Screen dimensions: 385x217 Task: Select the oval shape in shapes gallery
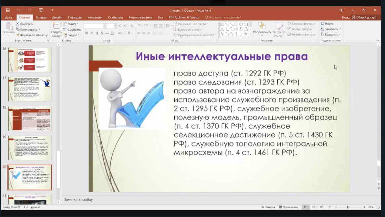point(241,24)
